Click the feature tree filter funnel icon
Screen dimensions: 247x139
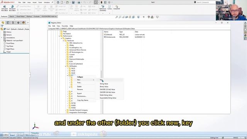tap(2, 26)
